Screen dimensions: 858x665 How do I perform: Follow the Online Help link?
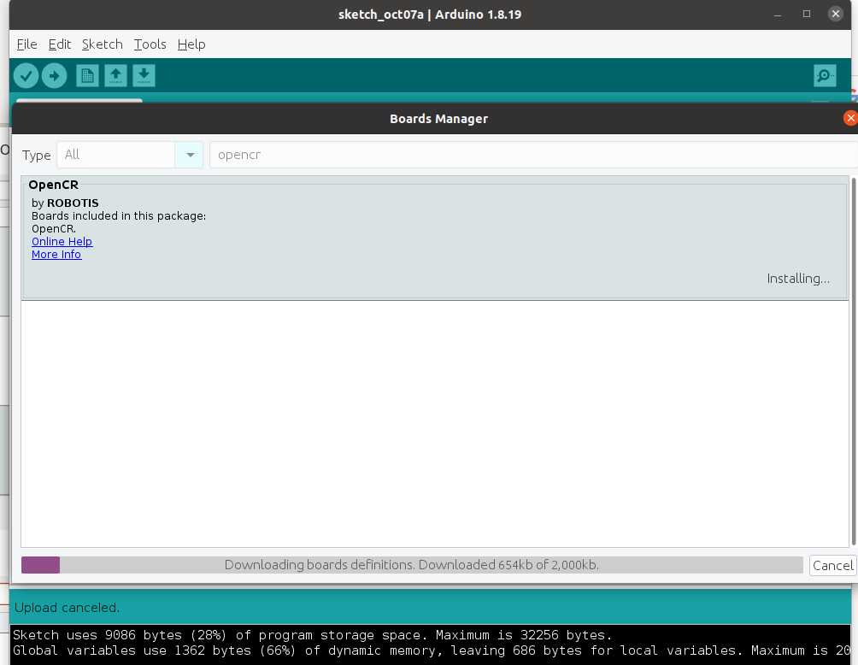click(x=62, y=241)
